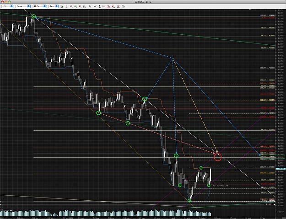This screenshot has width=286, height=219.
Task: Open the color palette icon
Action: (x=123, y=6)
